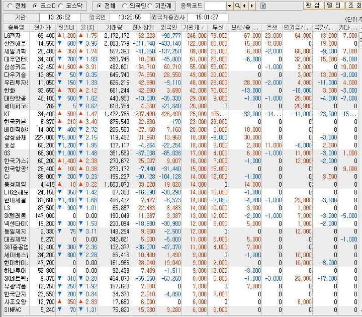362x317 pixels.
Task: Select the 다우기술 stock row name
Action: 16,75
